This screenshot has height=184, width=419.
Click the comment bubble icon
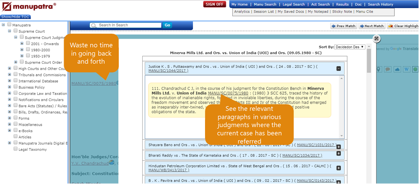point(388,69)
